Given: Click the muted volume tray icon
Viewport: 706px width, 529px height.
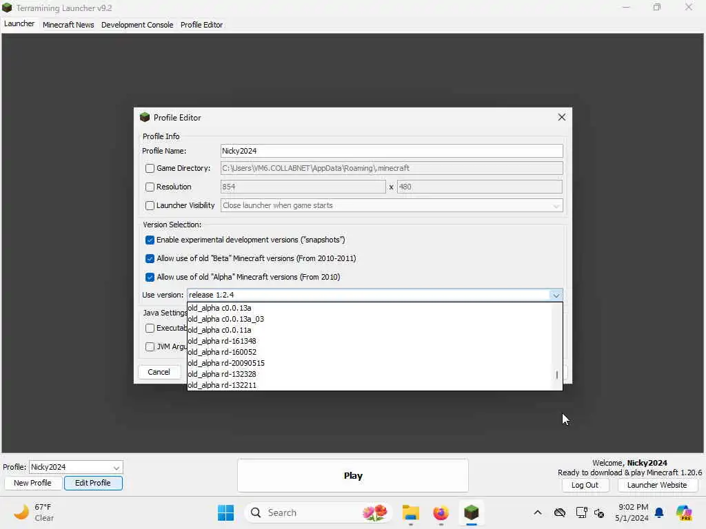Looking at the screenshot, I should (x=599, y=512).
